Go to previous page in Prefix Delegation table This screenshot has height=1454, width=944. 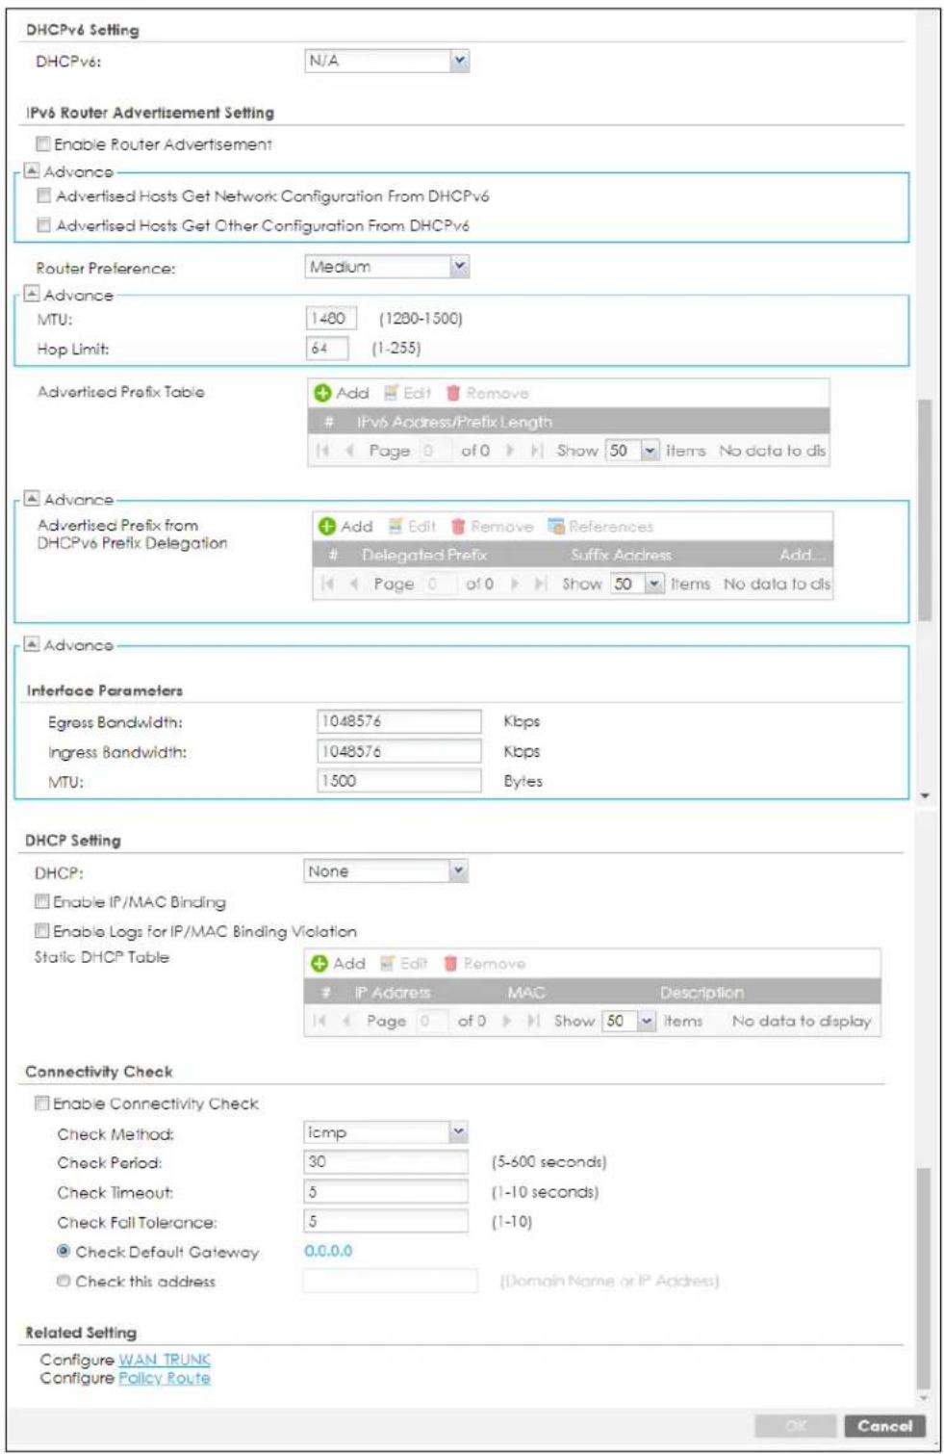coord(354,584)
